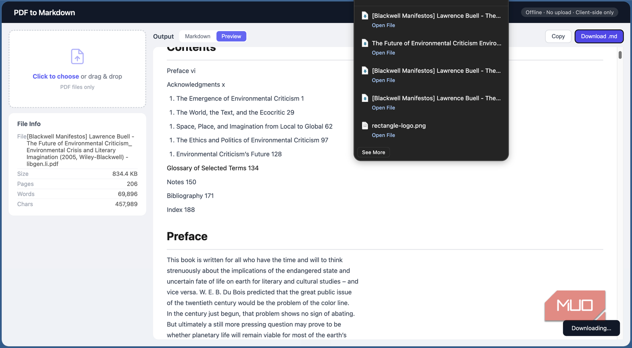Click the rectangle-logo.png file name
Screen dimensions: 632x348
(x=399, y=125)
